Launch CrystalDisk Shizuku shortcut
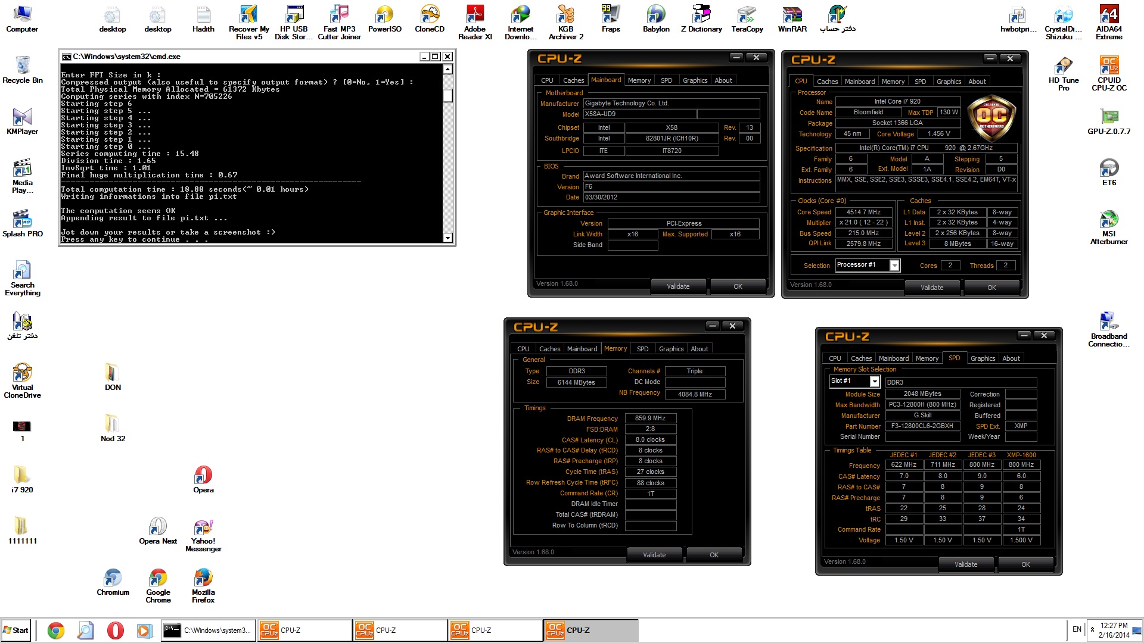This screenshot has width=1144, height=643. 1064,23
